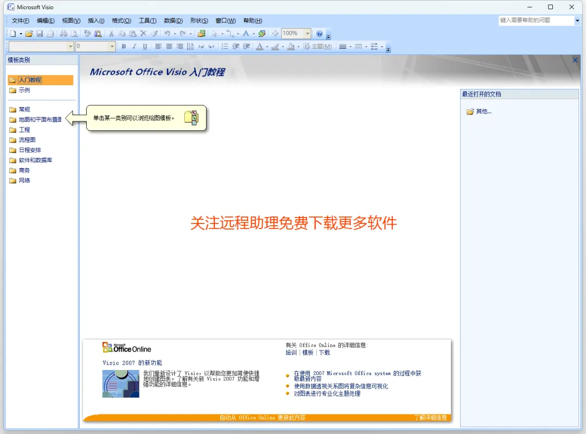
Task: Click the Connection point stamp icon
Action: [x=262, y=34]
